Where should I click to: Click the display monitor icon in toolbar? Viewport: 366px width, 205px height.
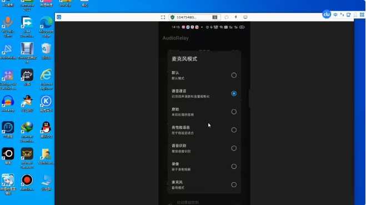coord(245,17)
